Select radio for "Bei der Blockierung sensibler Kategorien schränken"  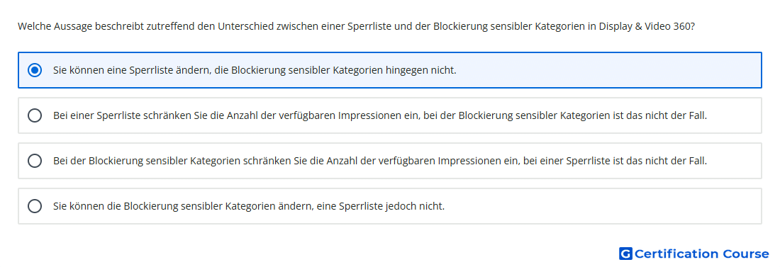tap(35, 161)
